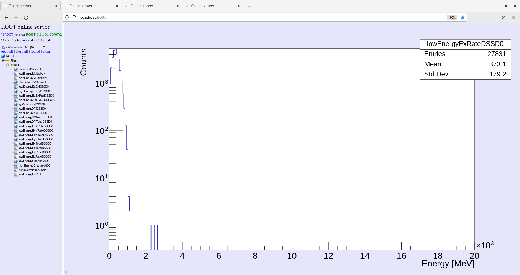Select highEnergyExEyDSSDPair0 in tree
Screen dimensions: 520x275
[37, 100]
